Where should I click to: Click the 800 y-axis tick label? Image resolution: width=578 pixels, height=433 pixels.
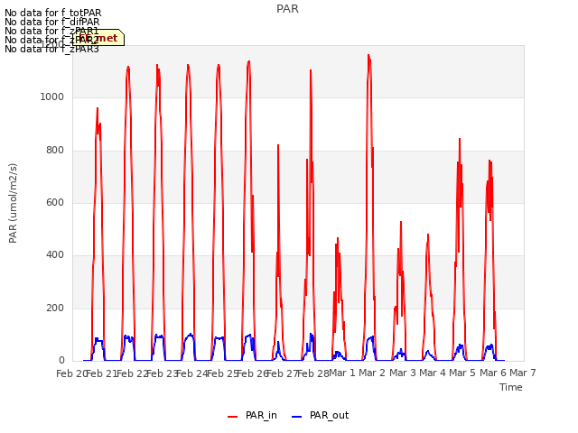coord(55,151)
